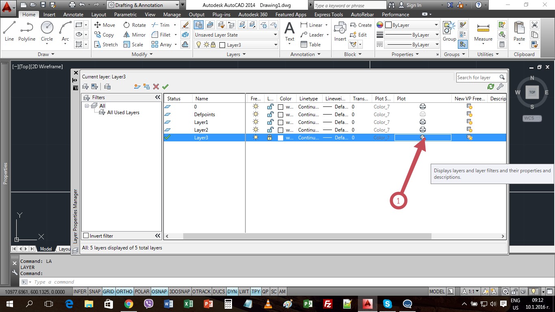Open the ByLayer object color dropdown
555x312 pixels.
coord(412,25)
